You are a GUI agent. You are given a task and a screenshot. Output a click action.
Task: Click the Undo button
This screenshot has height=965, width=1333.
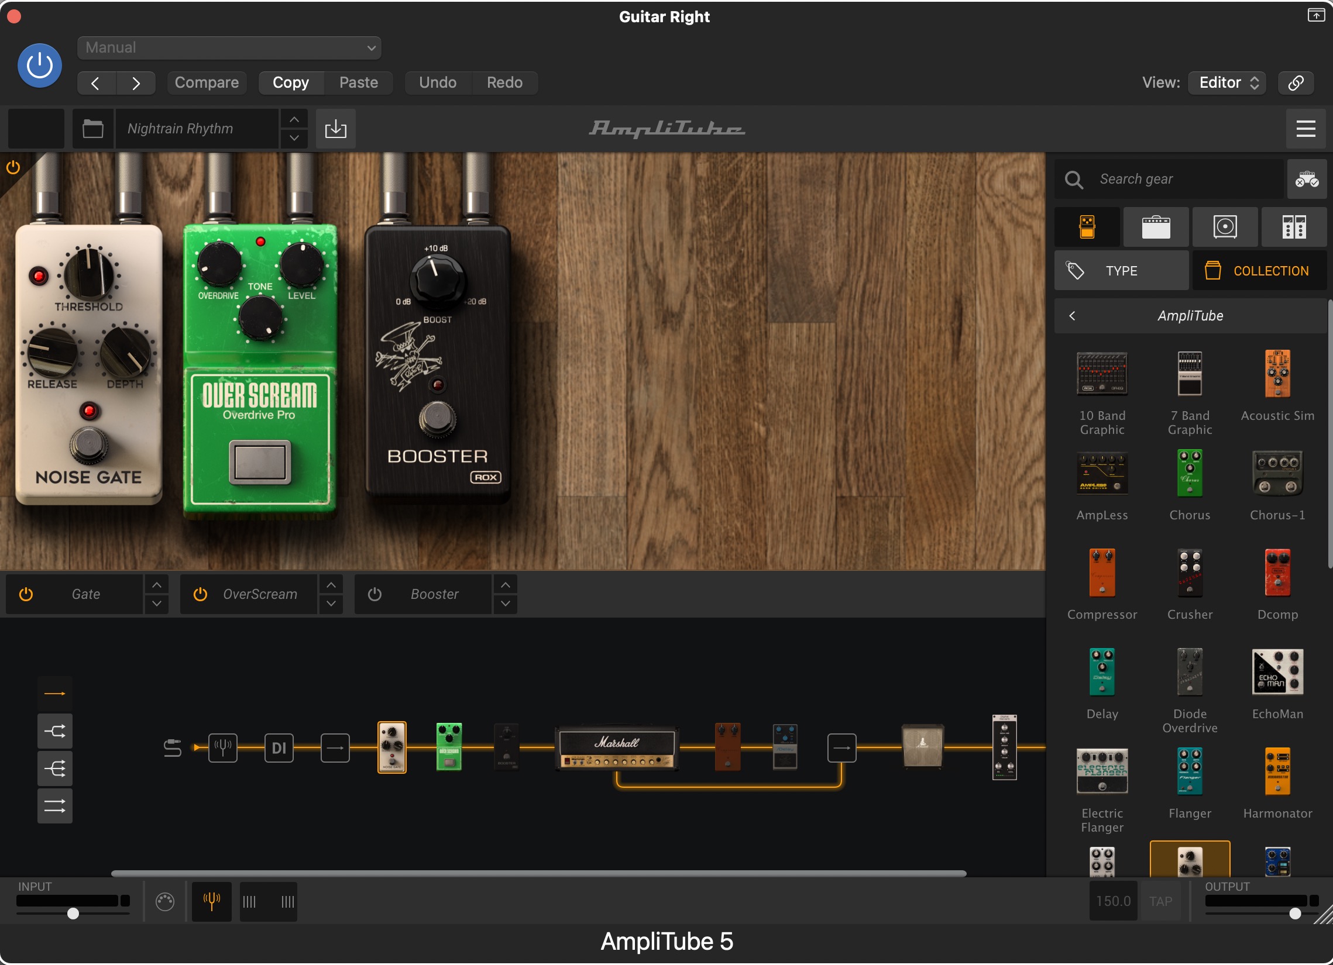pos(437,82)
